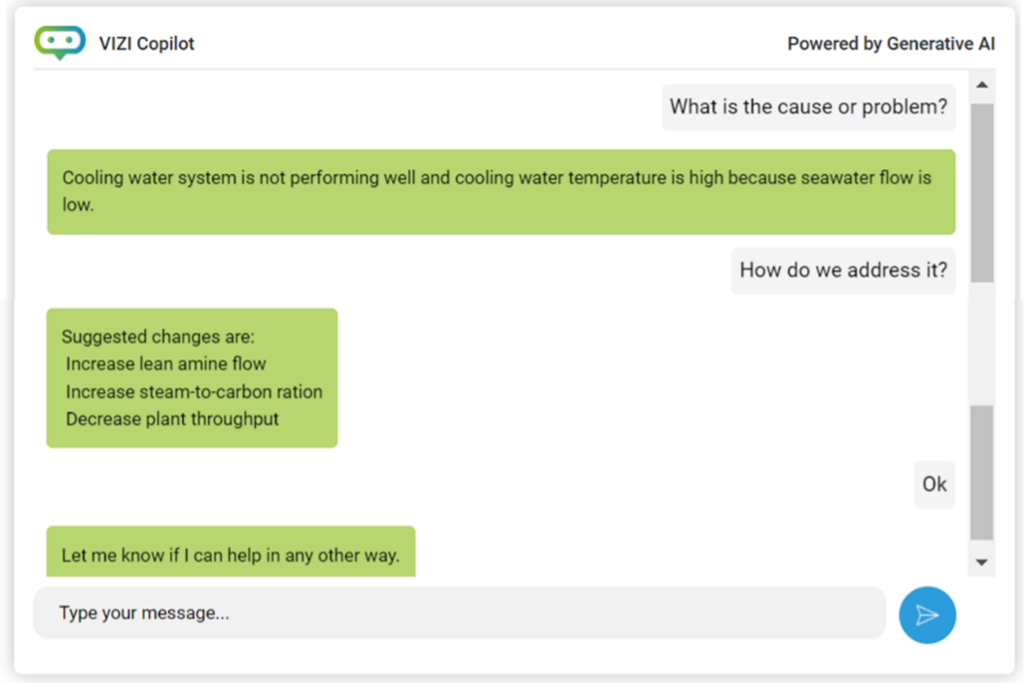Click the lower gray scrollbar segment
1028x686 pixels.
[982, 472]
